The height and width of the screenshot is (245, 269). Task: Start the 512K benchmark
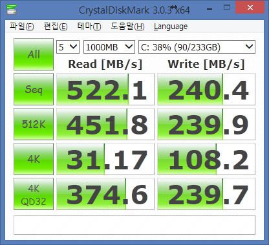coord(34,124)
